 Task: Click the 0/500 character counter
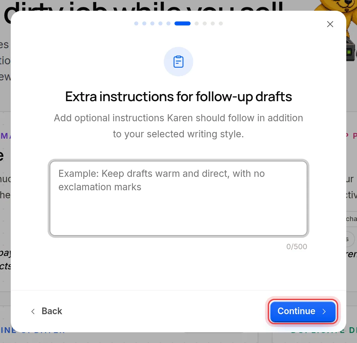pyautogui.click(x=297, y=247)
